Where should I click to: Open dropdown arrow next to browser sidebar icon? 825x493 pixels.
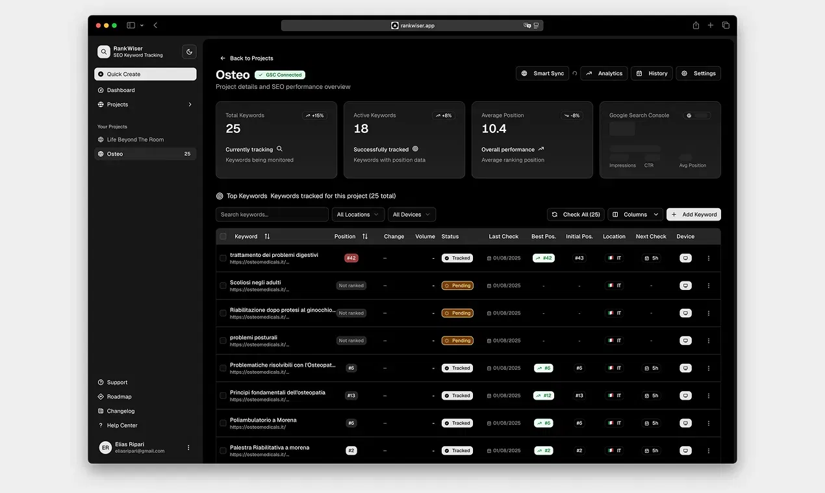pyautogui.click(x=142, y=25)
